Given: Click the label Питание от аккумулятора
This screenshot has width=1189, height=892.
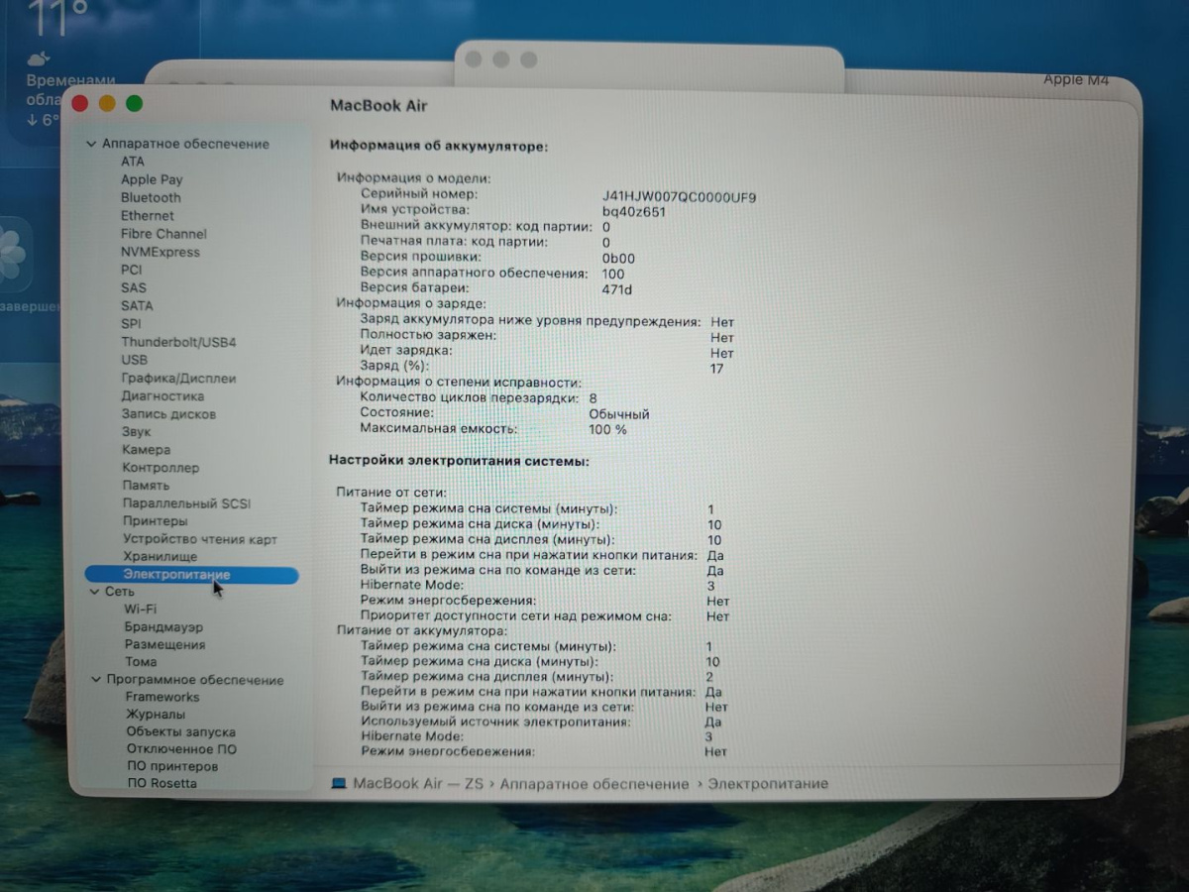Looking at the screenshot, I should pyautogui.click(x=422, y=631).
